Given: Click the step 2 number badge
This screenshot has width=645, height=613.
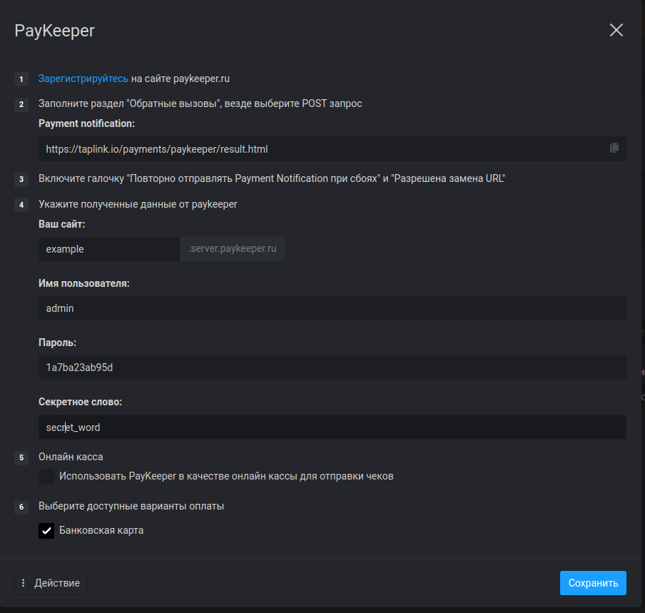Looking at the screenshot, I should pyautogui.click(x=21, y=104).
